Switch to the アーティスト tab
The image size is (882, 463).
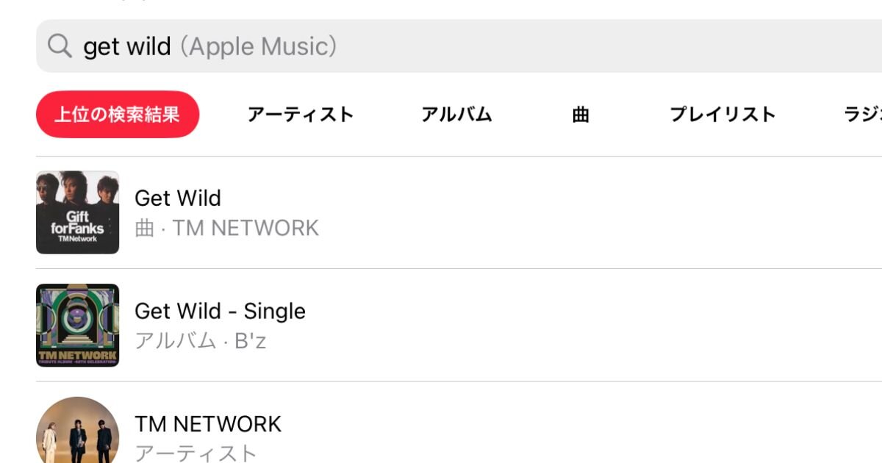pos(301,115)
